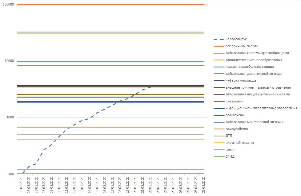
Task: Click the legend marker beside самоубийство
Action: [218, 129]
